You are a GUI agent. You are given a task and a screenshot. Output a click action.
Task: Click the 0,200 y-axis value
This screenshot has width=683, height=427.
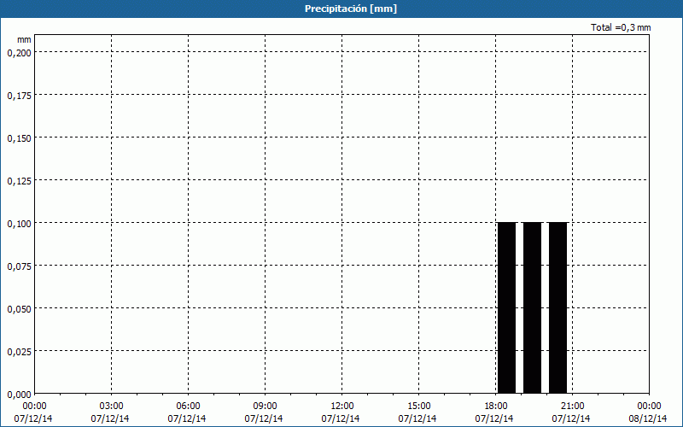pyautogui.click(x=19, y=53)
